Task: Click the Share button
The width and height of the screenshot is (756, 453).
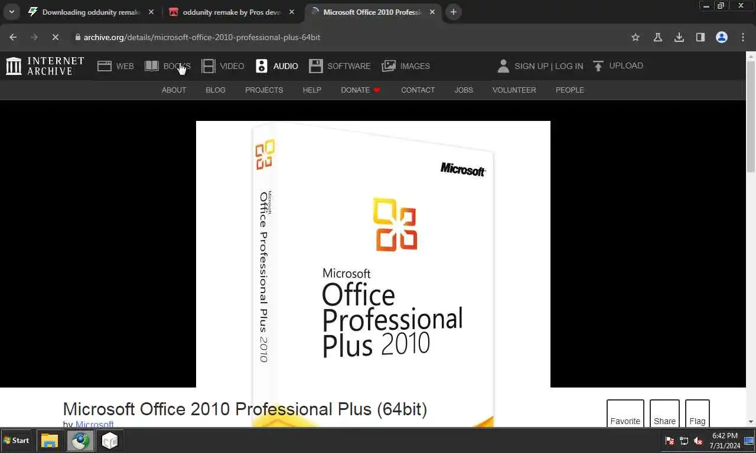Action: (x=664, y=413)
